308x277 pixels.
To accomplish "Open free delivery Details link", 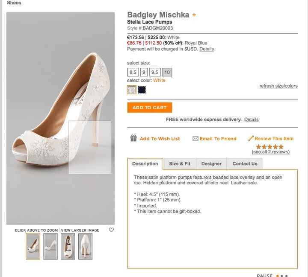I will coord(251,120).
